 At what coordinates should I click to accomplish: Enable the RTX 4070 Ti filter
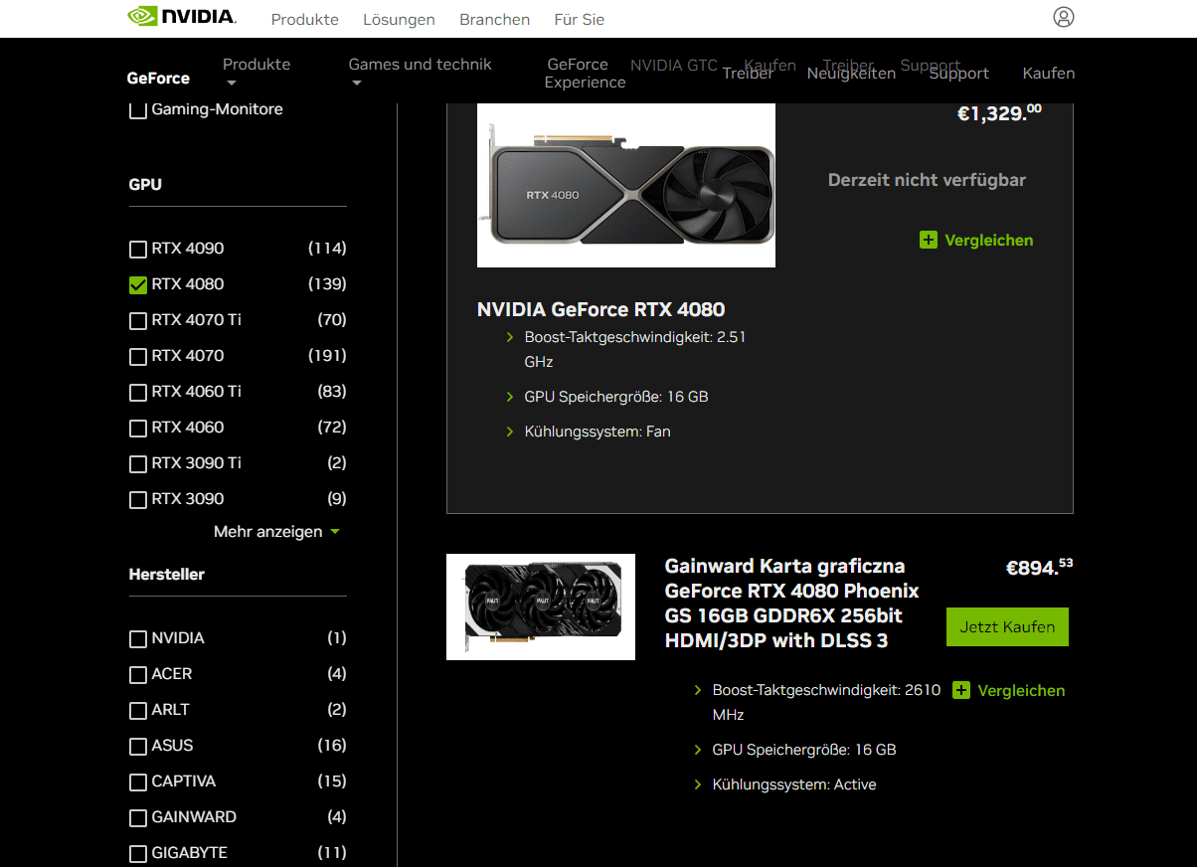point(138,320)
